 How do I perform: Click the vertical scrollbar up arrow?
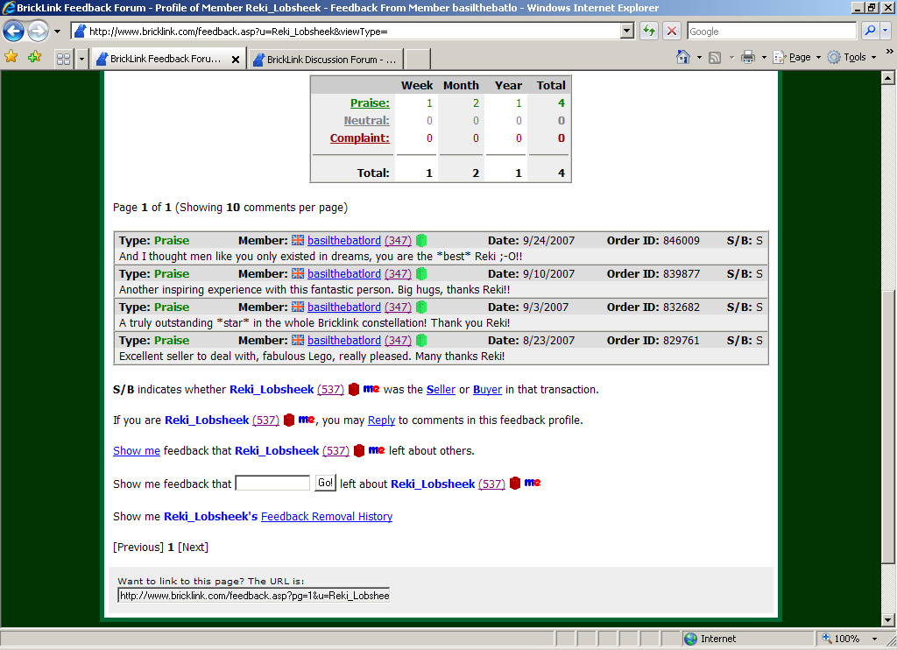click(x=888, y=78)
